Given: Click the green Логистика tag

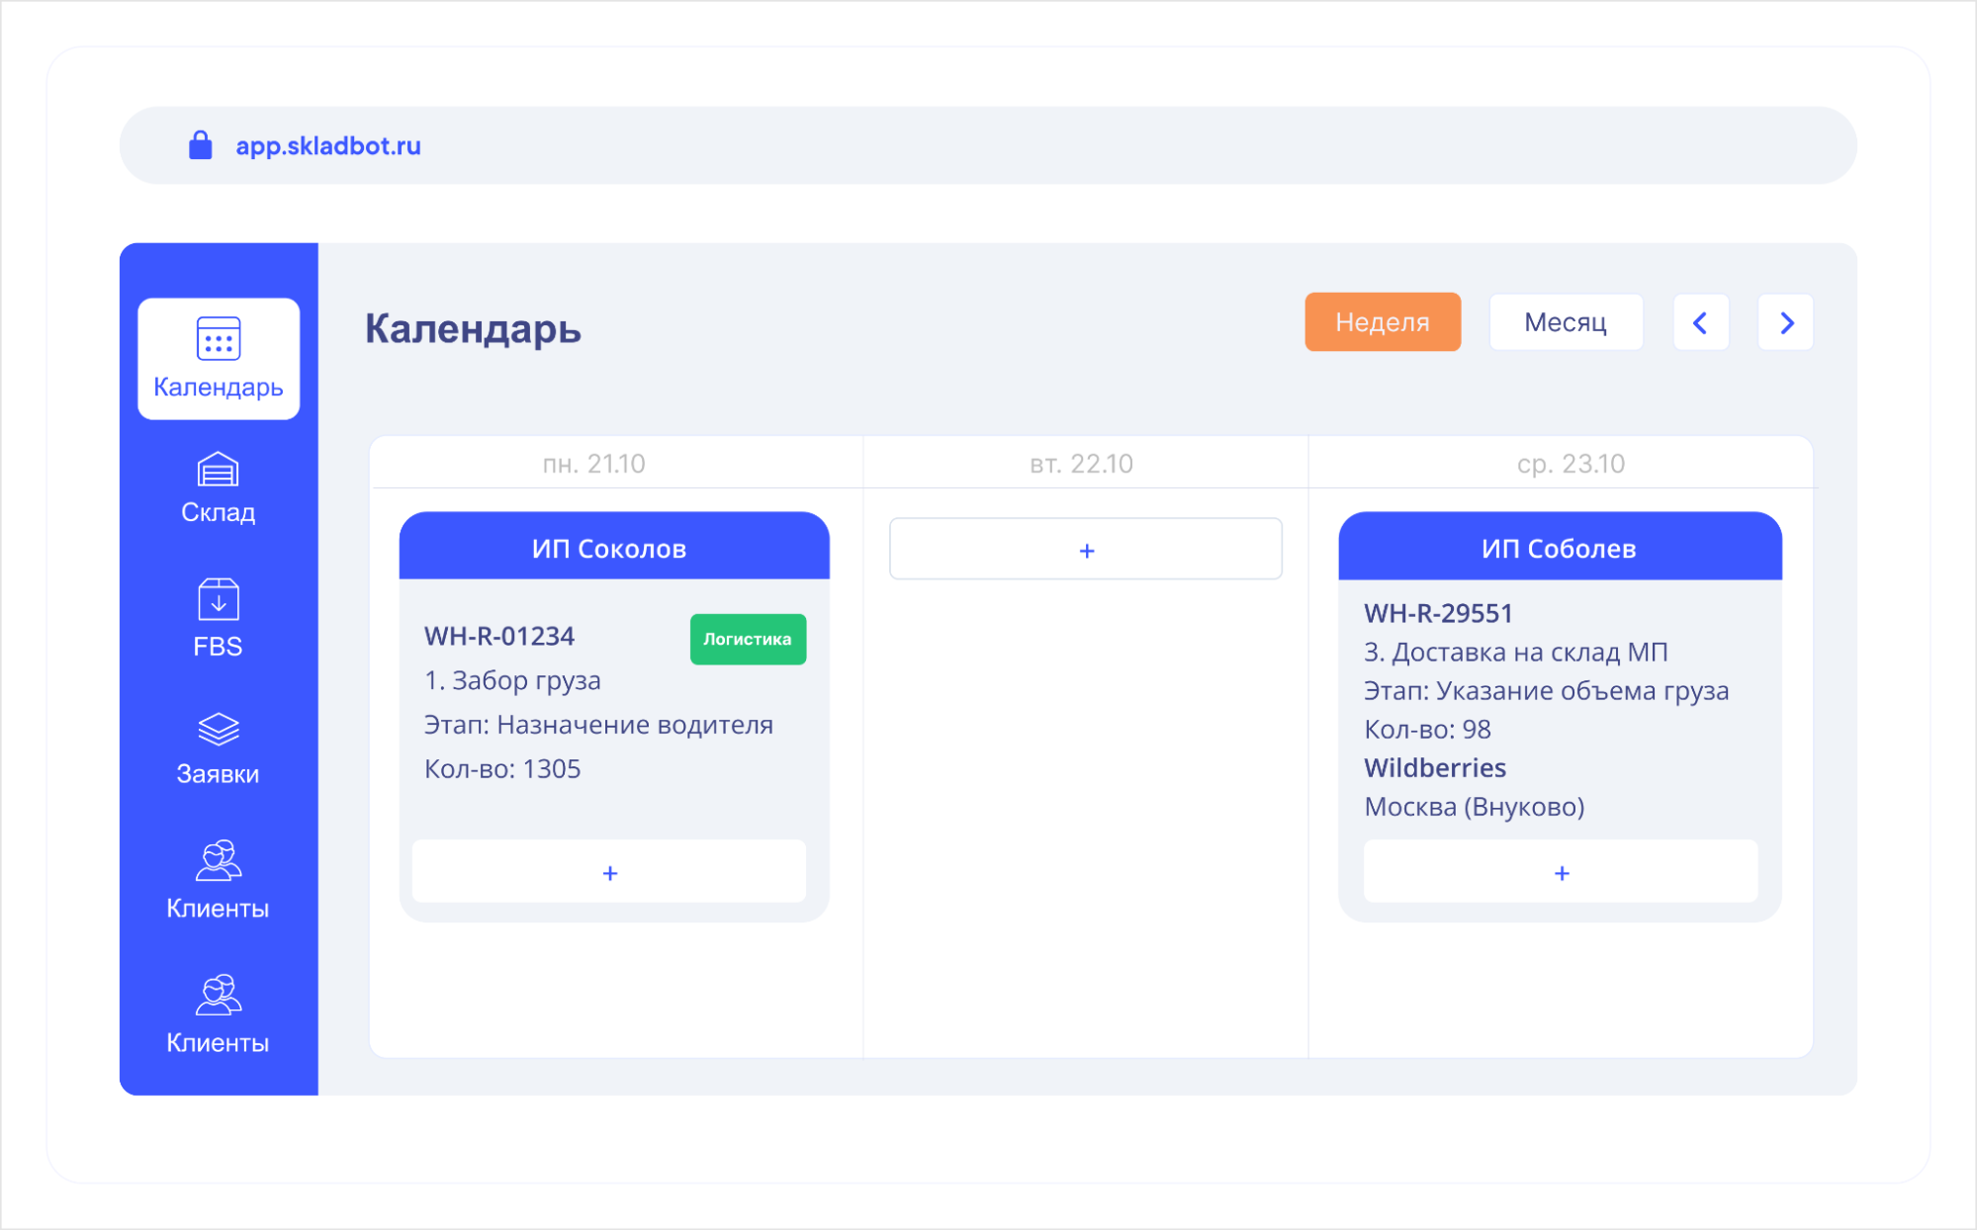Looking at the screenshot, I should pos(748,639).
